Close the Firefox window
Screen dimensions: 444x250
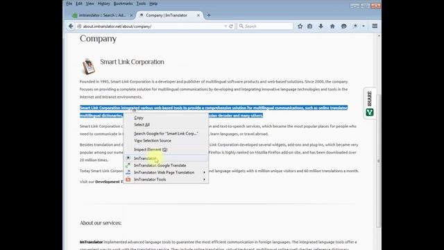[376, 6]
